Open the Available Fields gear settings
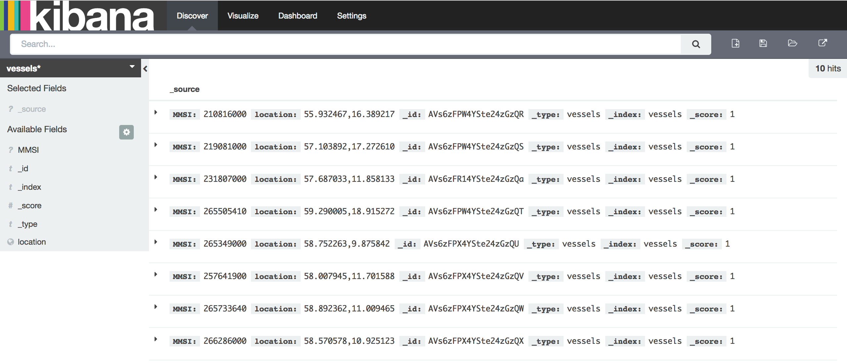Viewport: 847px width, 363px height. coord(126,132)
